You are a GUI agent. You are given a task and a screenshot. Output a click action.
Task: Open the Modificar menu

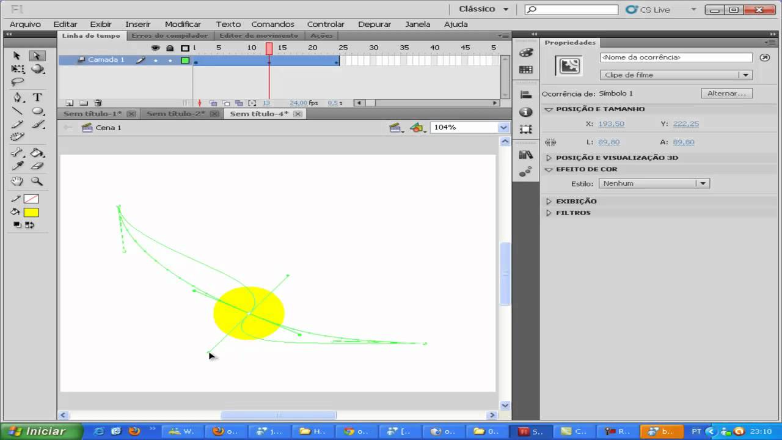(183, 24)
